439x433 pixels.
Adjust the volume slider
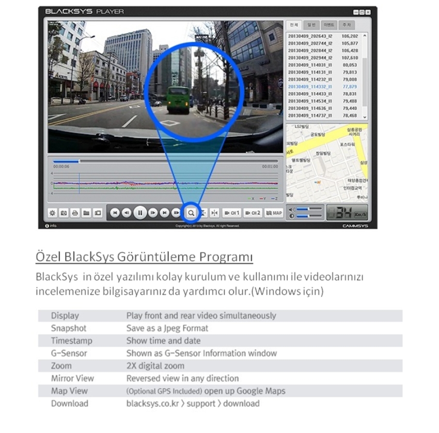(x=309, y=209)
